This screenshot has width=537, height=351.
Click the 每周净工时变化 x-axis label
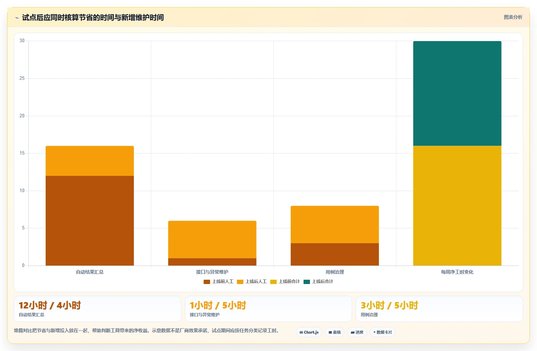(x=457, y=272)
